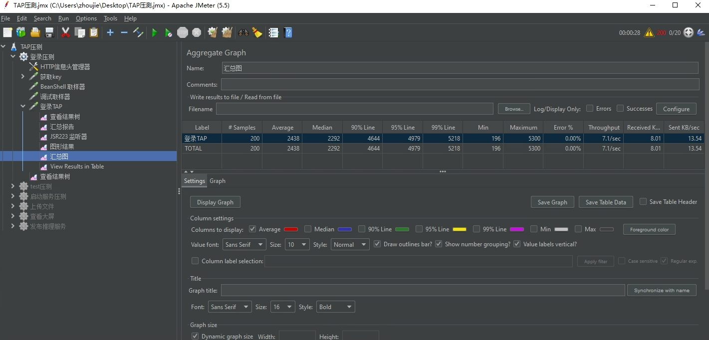The height and width of the screenshot is (340, 709).
Task: Open the Search binoculars tool
Action: [x=243, y=32]
